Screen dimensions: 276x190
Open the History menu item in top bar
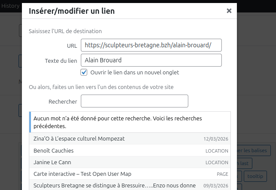tap(10, 6)
